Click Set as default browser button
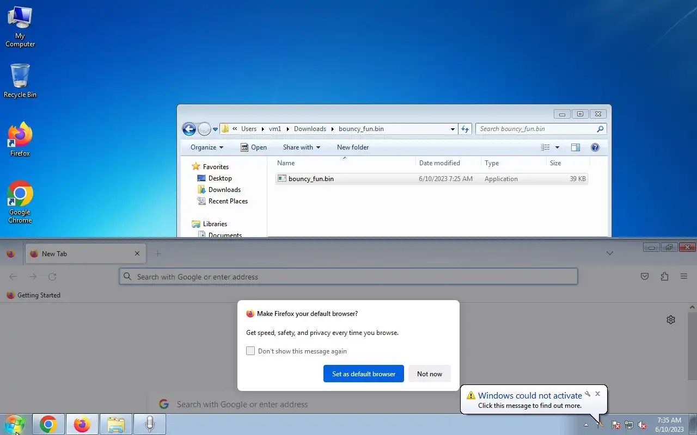Viewport: 697px width, 435px height. pos(364,374)
